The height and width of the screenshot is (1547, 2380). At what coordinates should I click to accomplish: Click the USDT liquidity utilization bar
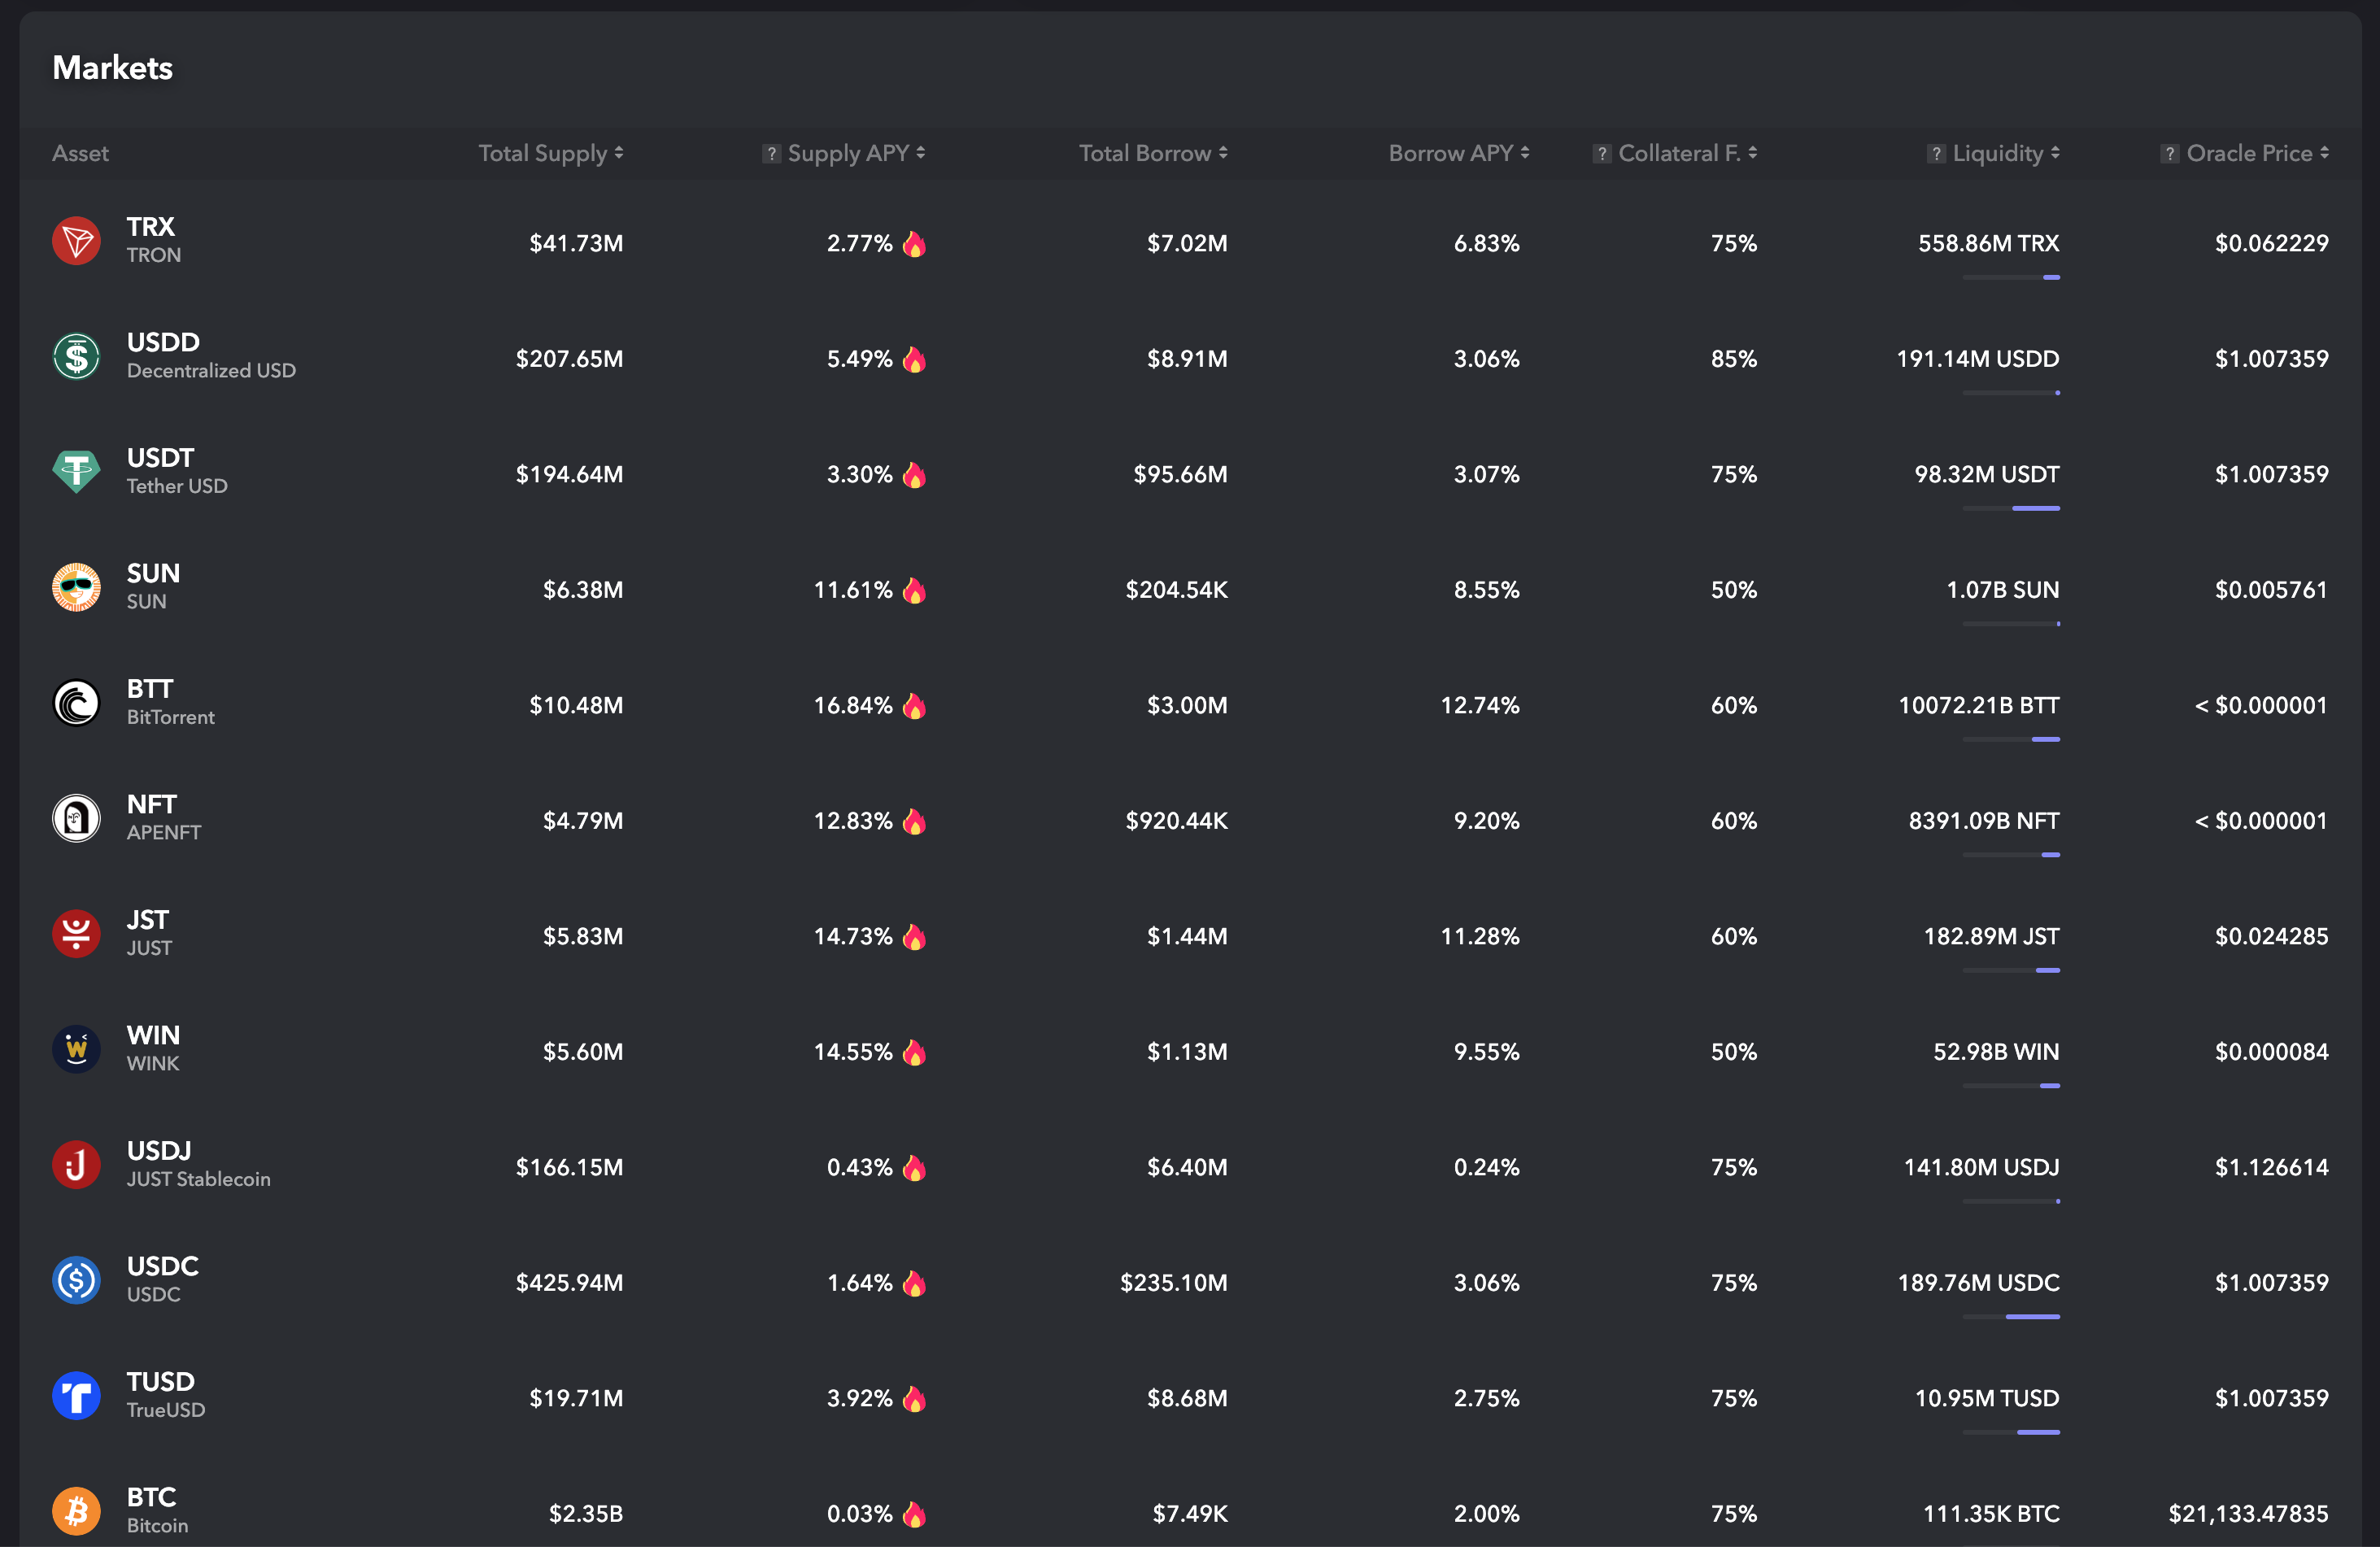2011,509
